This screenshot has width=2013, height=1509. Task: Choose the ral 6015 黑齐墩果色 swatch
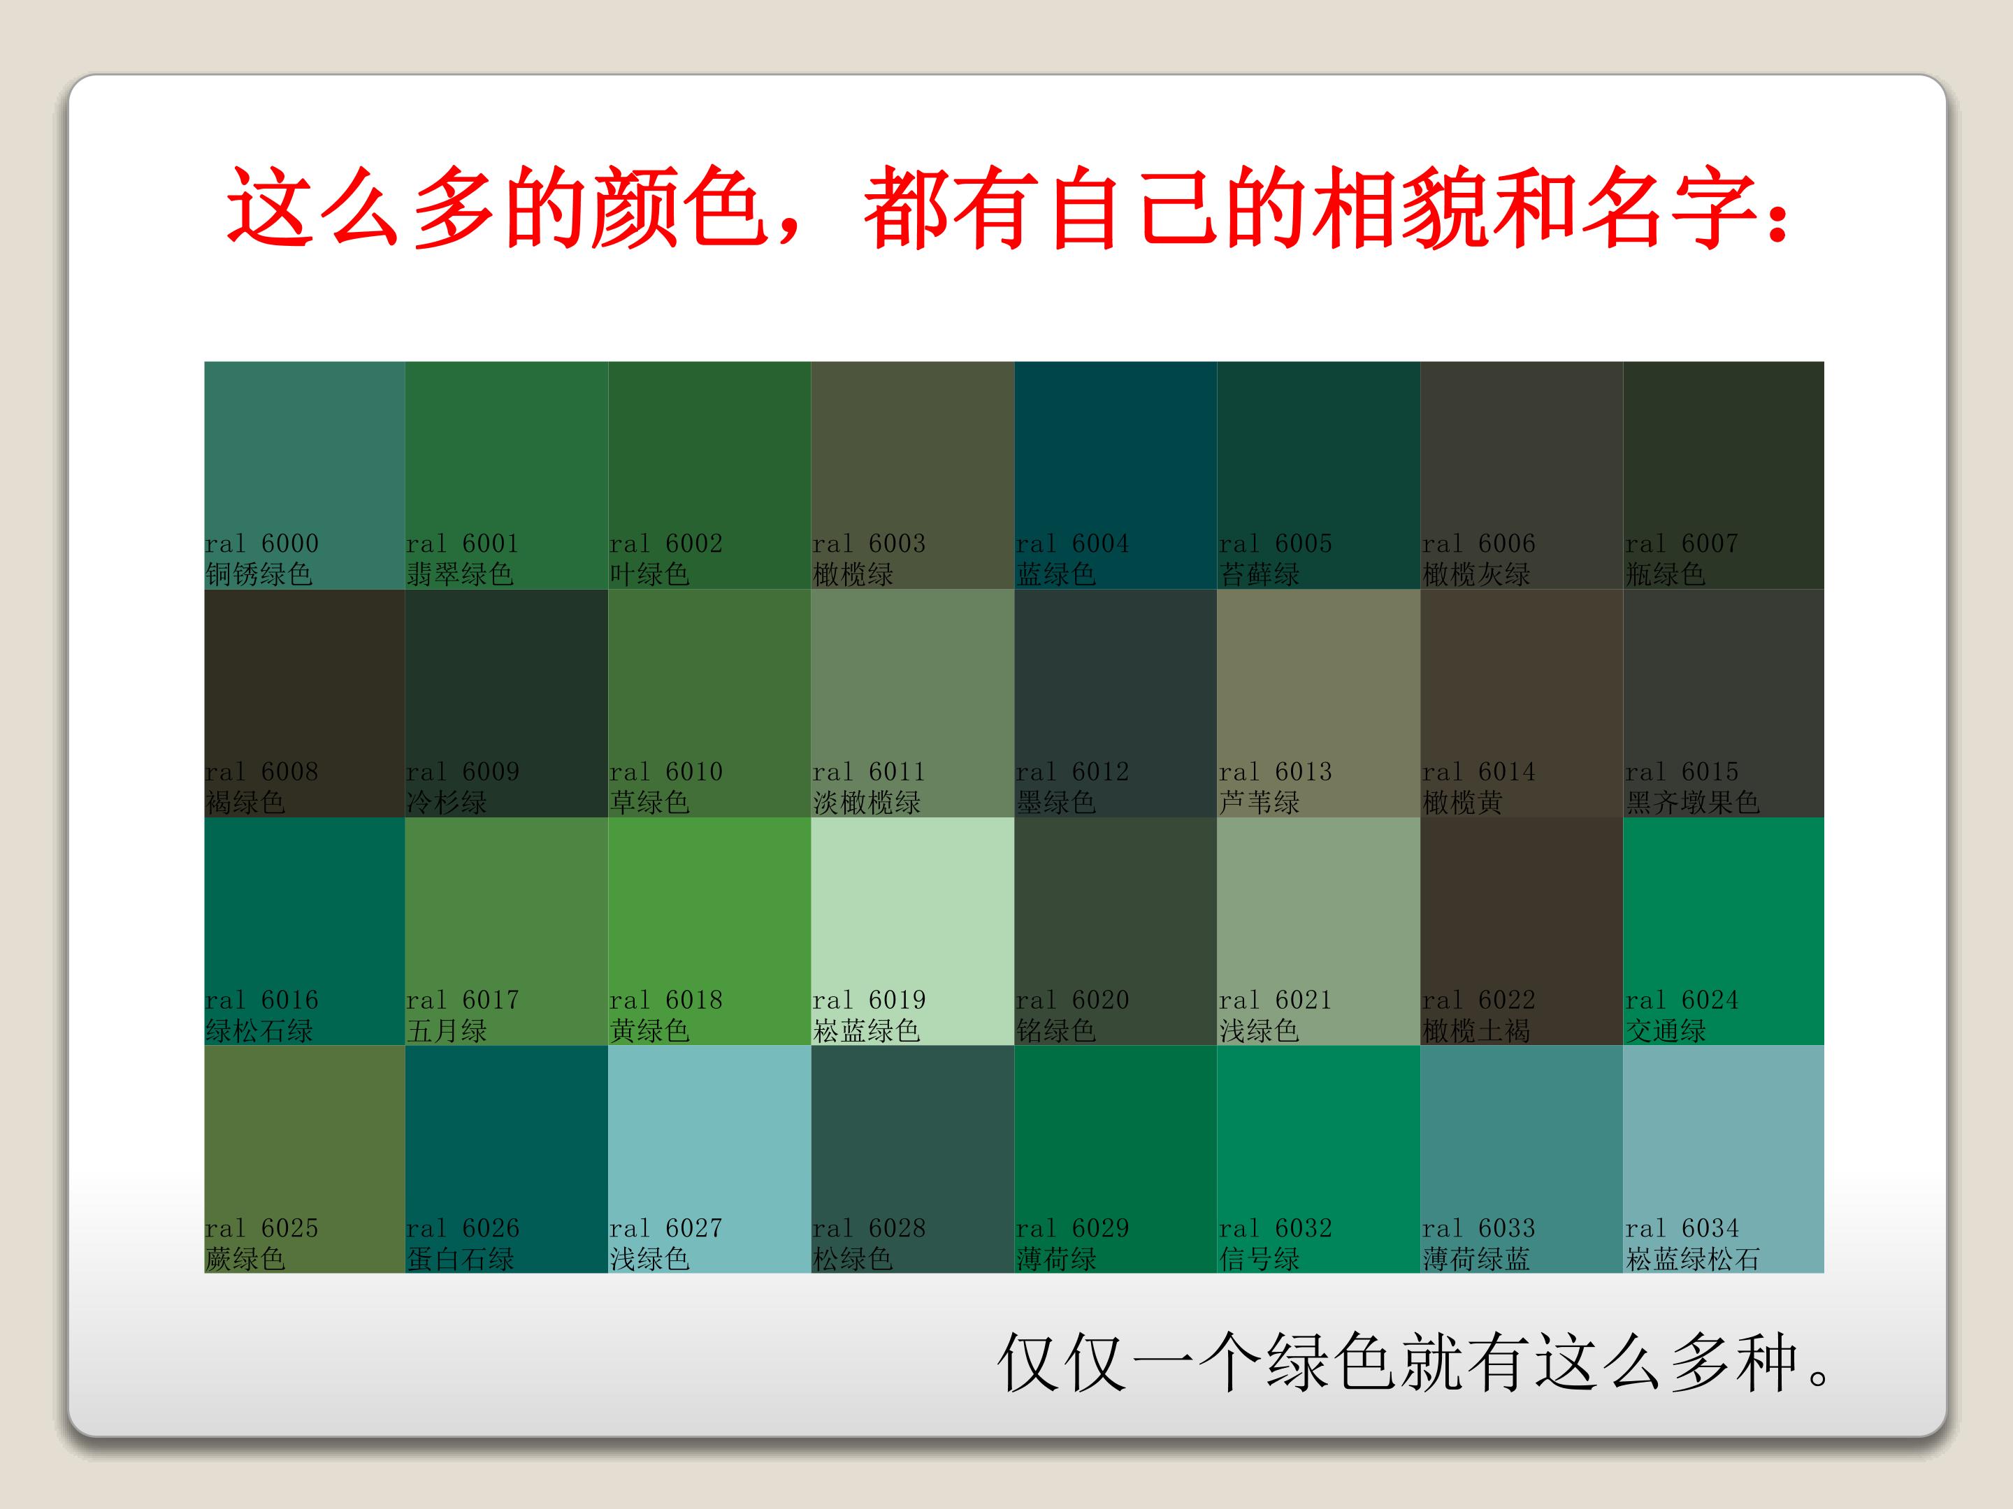pyautogui.click(x=1724, y=703)
